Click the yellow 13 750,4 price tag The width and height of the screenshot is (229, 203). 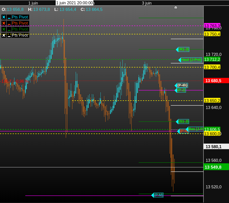(x=212, y=34)
